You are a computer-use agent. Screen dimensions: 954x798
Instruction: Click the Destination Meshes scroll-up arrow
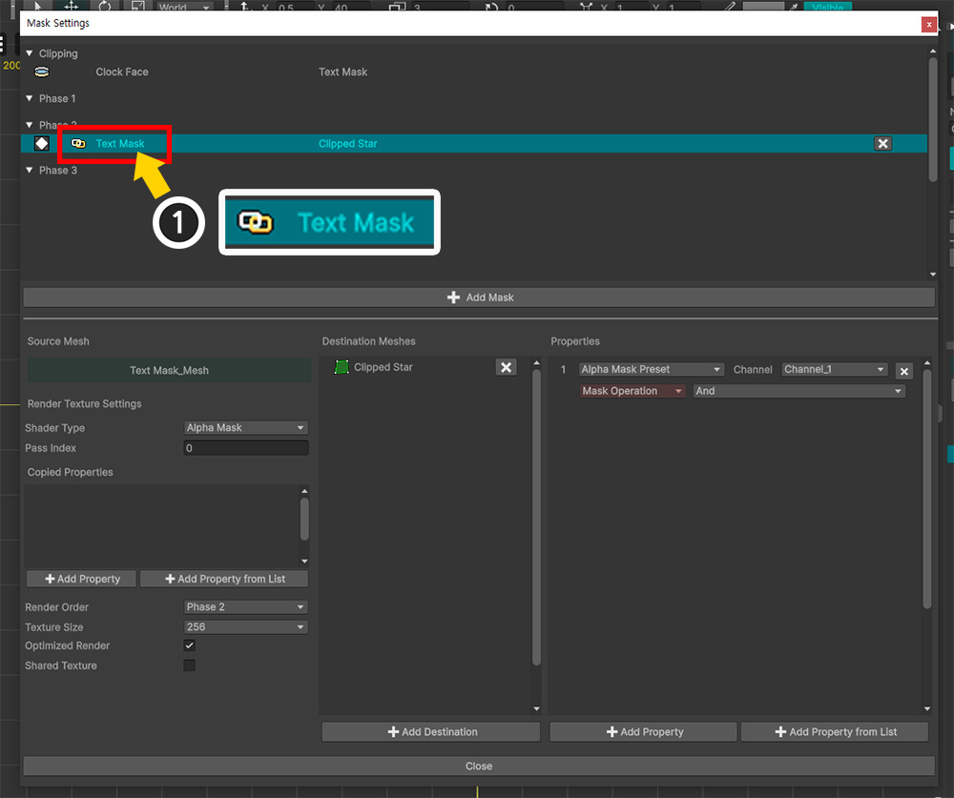click(x=536, y=363)
